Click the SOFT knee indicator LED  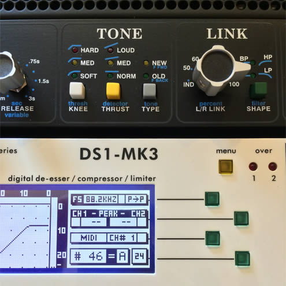point(75,76)
